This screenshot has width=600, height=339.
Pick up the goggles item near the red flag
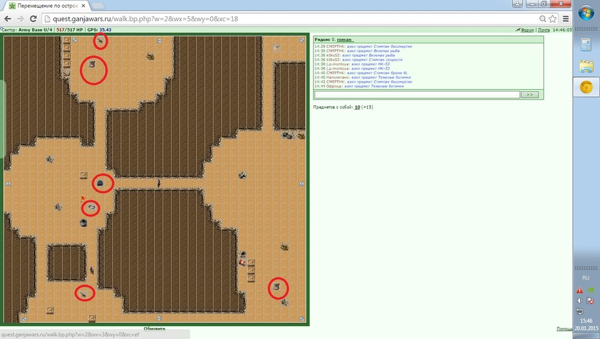click(x=92, y=207)
